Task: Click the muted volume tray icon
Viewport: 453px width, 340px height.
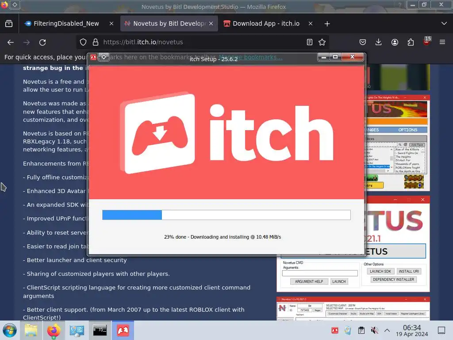Action: tap(374, 330)
